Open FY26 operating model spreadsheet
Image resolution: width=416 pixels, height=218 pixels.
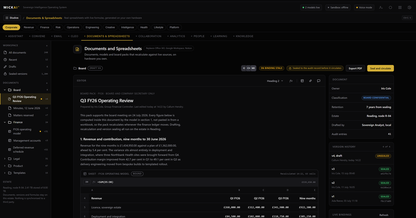point(25,131)
